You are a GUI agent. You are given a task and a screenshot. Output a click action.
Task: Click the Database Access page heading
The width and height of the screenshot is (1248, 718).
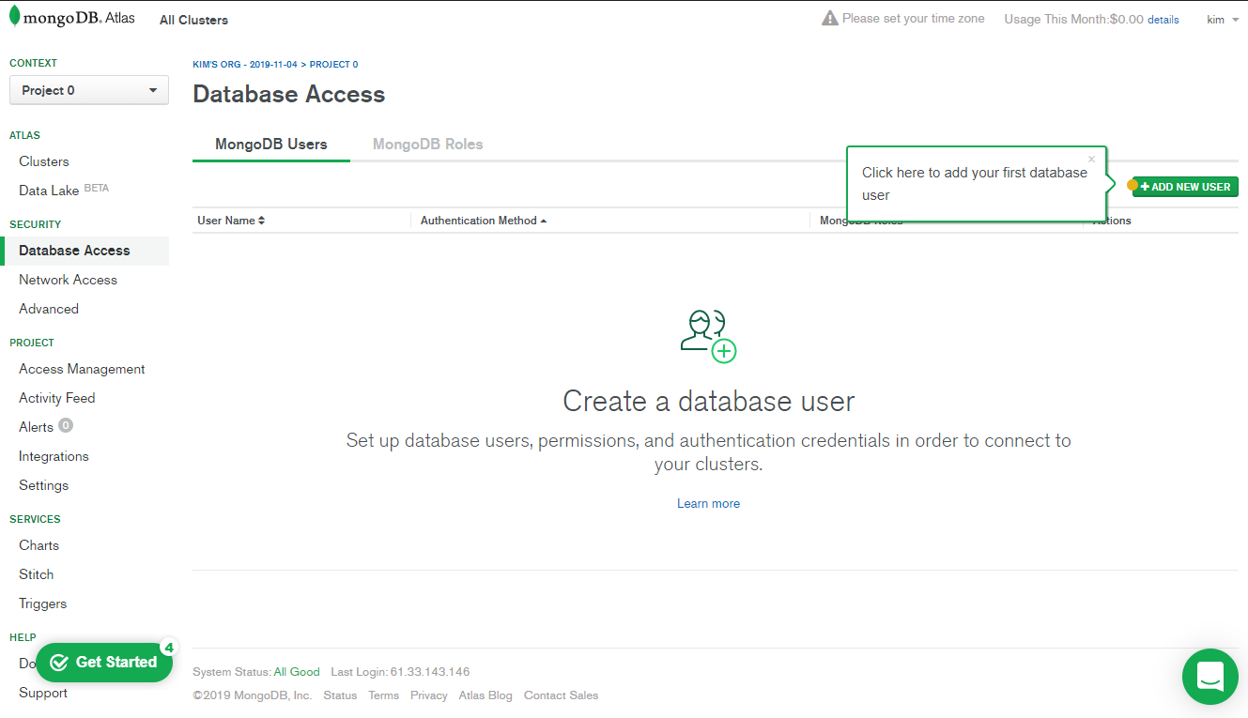point(288,94)
